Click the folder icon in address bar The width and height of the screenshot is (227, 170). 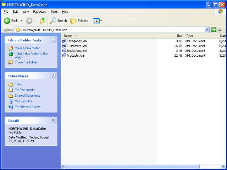click(x=18, y=30)
